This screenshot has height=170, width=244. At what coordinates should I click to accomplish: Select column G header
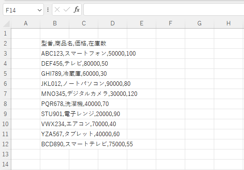click(199, 23)
